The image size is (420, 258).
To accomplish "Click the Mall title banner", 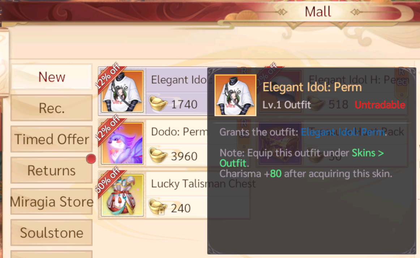I will (318, 12).
